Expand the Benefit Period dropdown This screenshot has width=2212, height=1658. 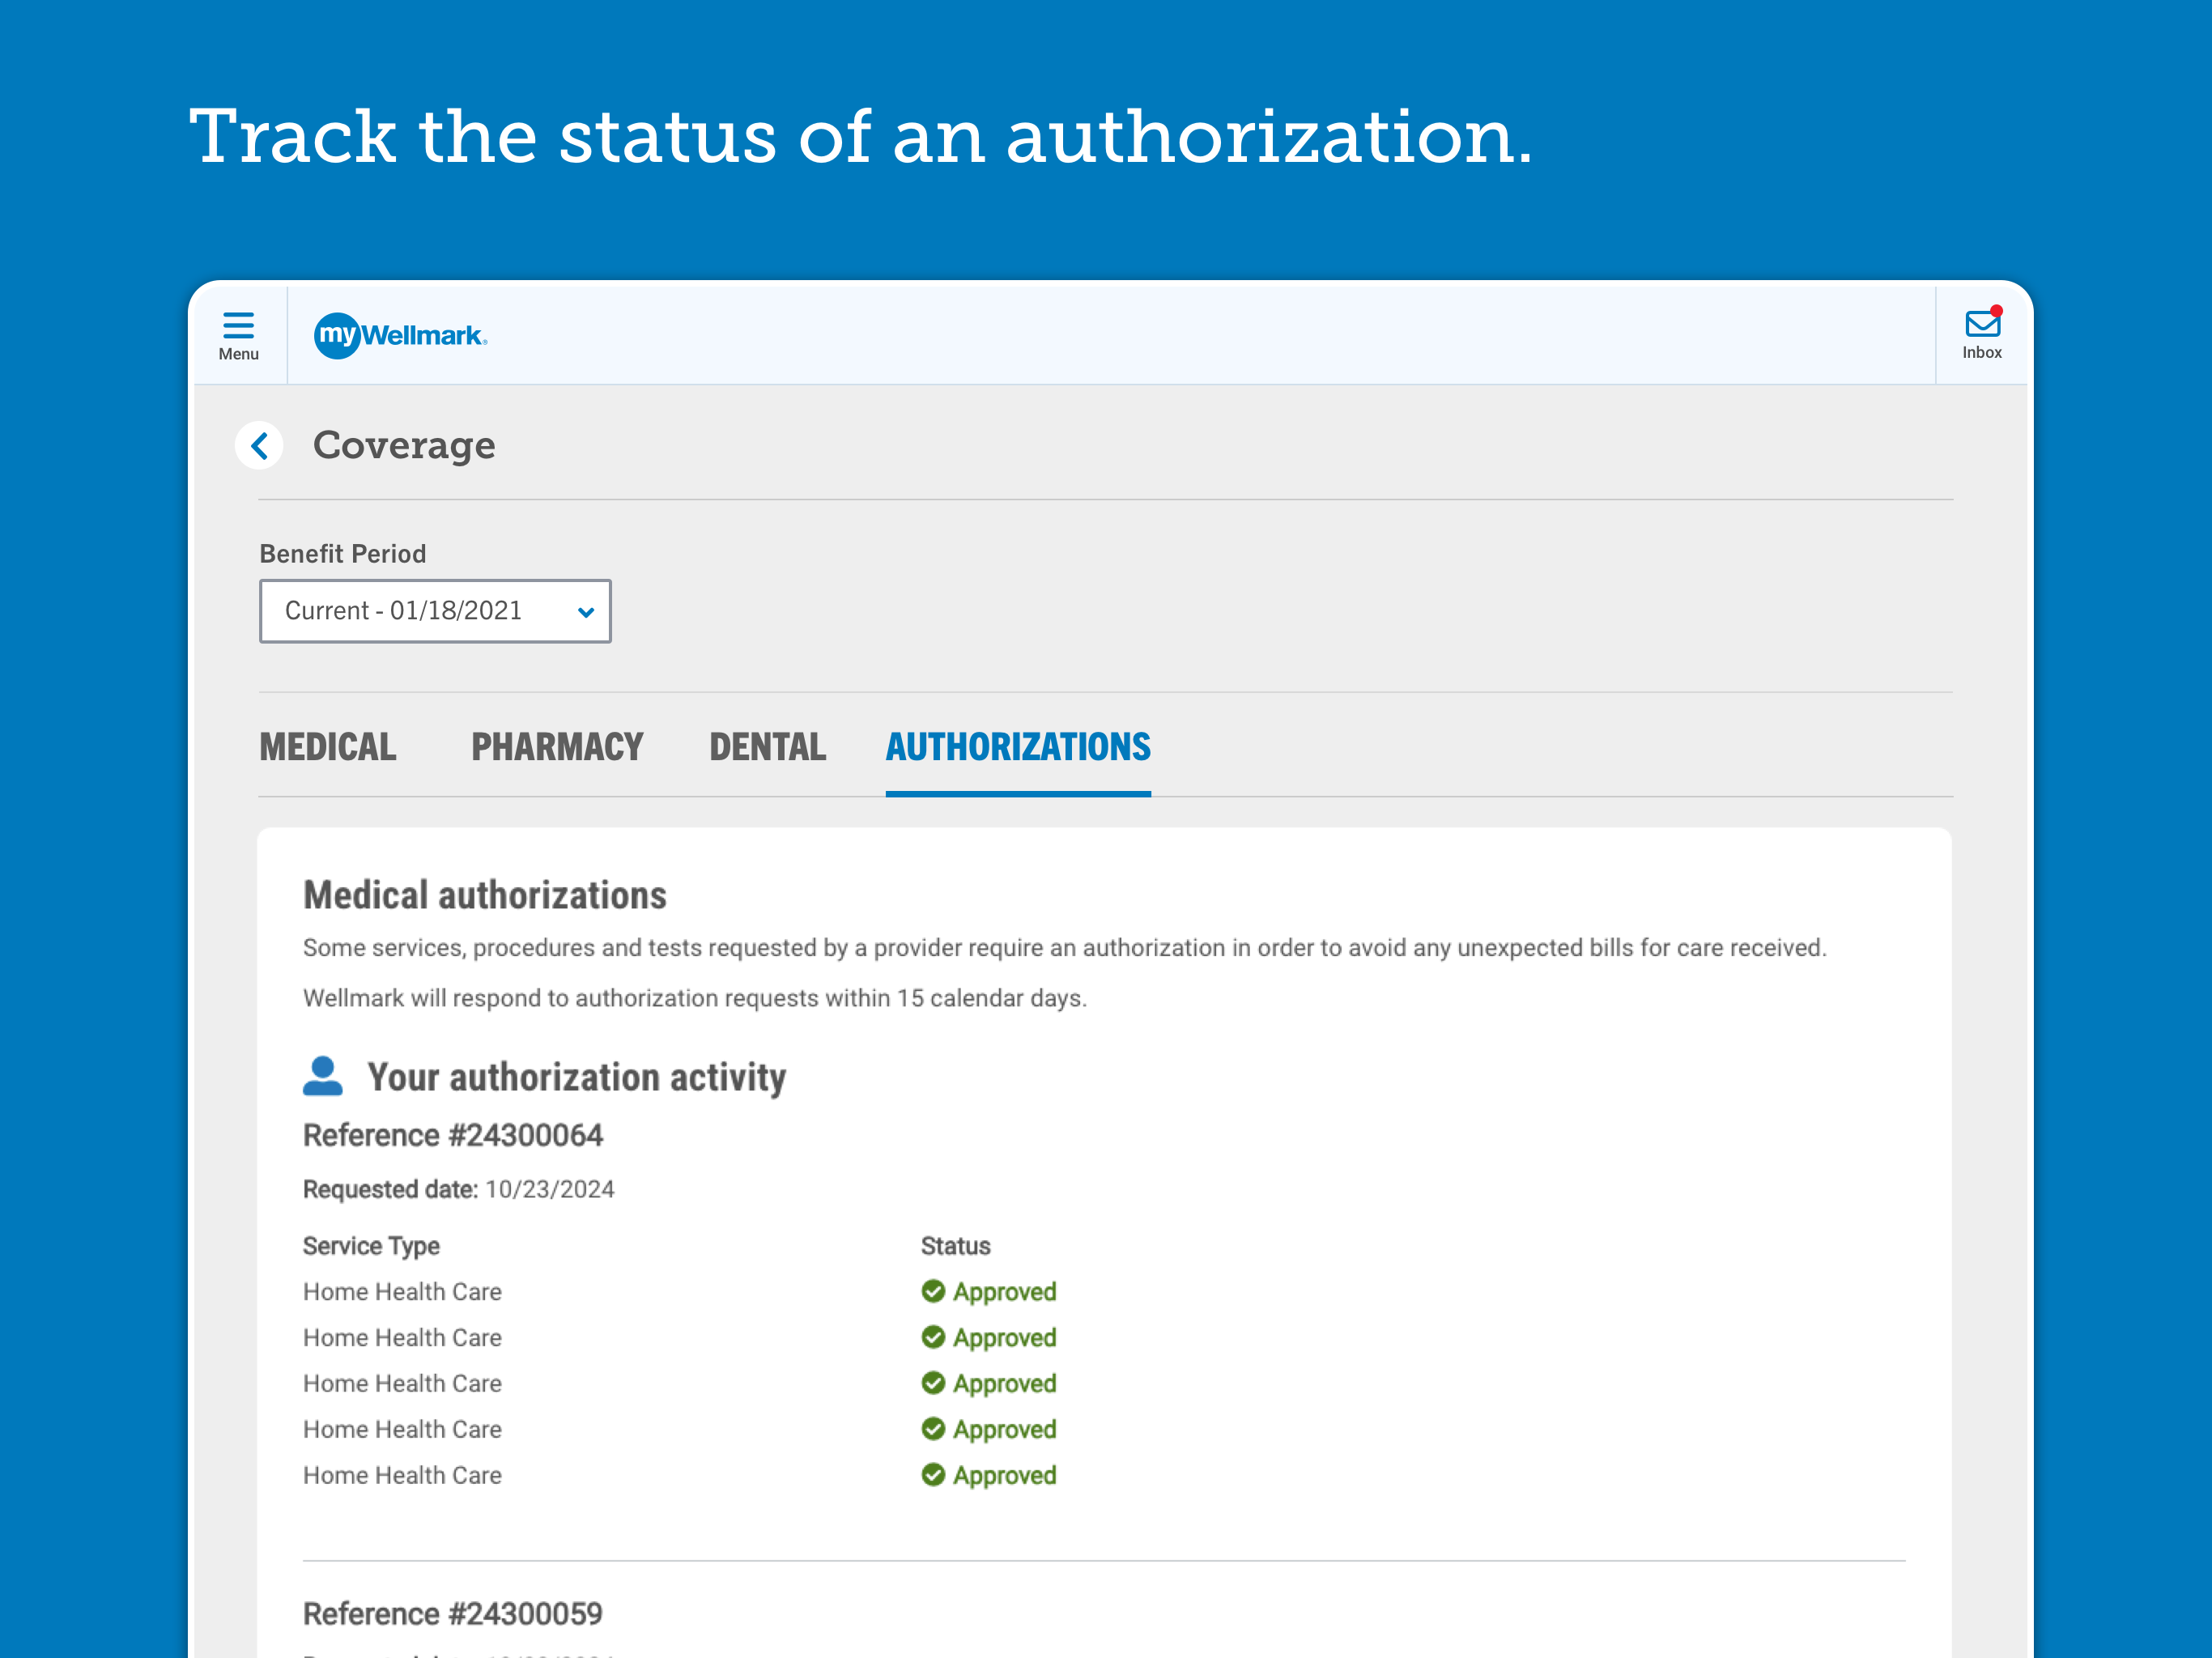[435, 611]
